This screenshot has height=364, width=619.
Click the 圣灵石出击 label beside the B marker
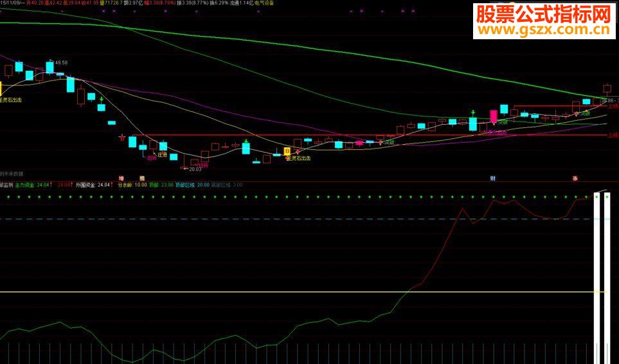point(298,158)
